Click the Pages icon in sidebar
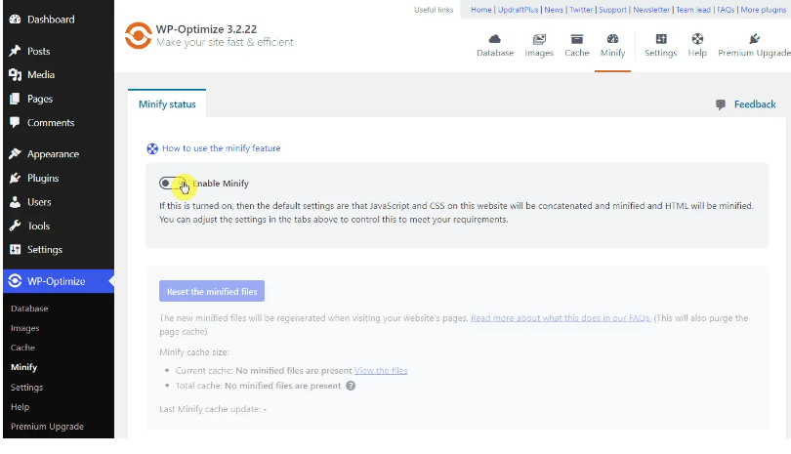Image resolution: width=791 pixels, height=454 pixels. point(15,99)
